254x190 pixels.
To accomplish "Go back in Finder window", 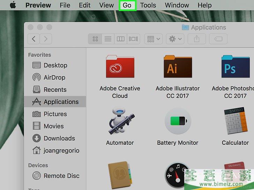I will click(34, 39).
